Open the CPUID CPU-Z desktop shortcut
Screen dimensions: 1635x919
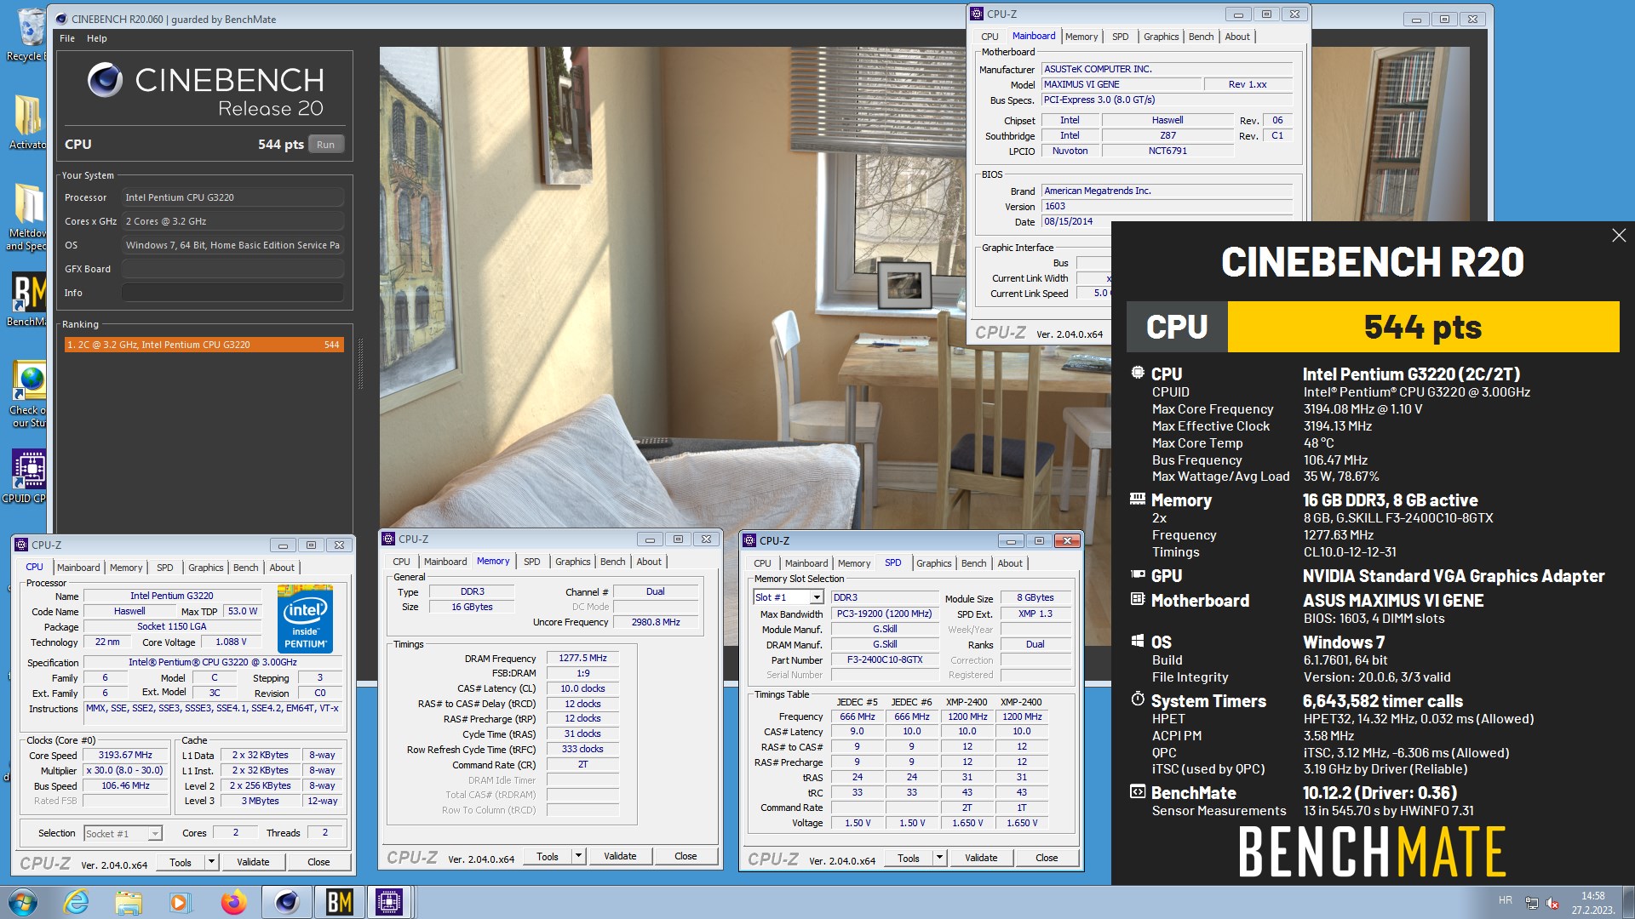(28, 476)
